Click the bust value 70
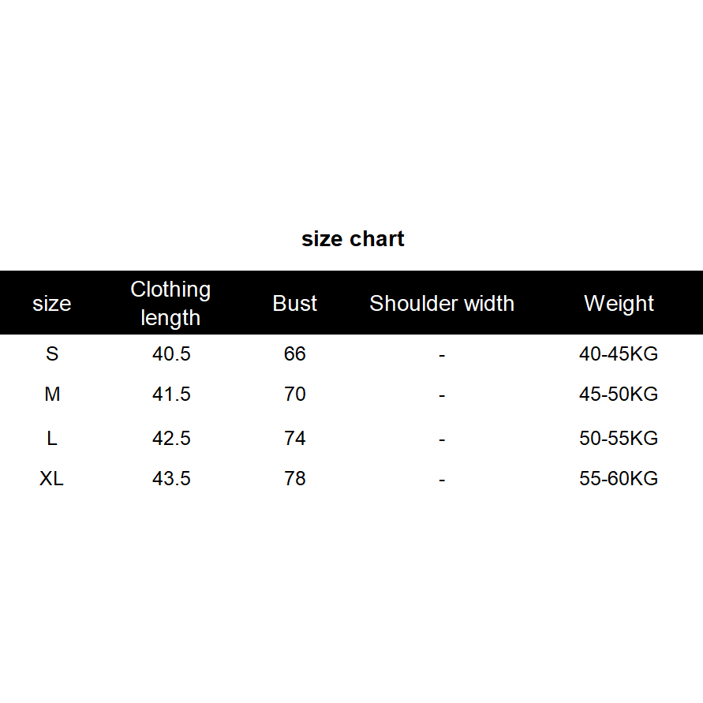Image resolution: width=703 pixels, height=703 pixels. (295, 395)
